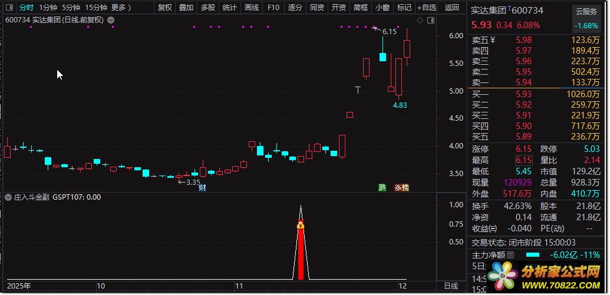Viewport: 610px width, 295px height.
Task: Click the latest red candlestick near 6.00
Action: [407, 49]
